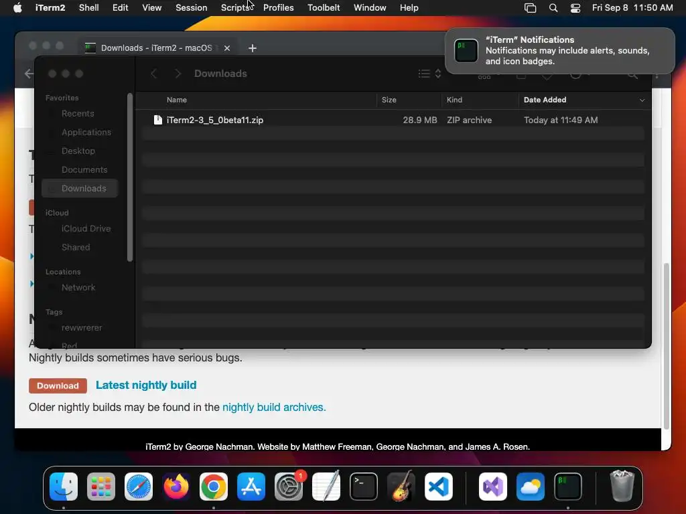686x514 pixels.
Task: Open the Latest nightly build link
Action: 146,385
